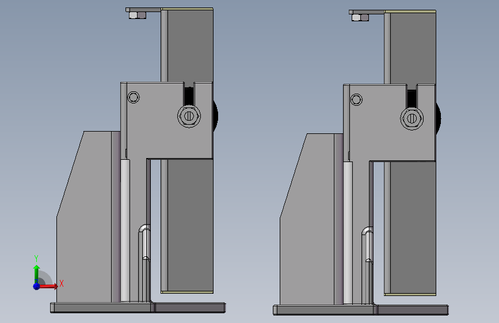Viewport: 499px width, 323px height.
Task: Select the light vertical rod of the right model
Action: pos(348,233)
